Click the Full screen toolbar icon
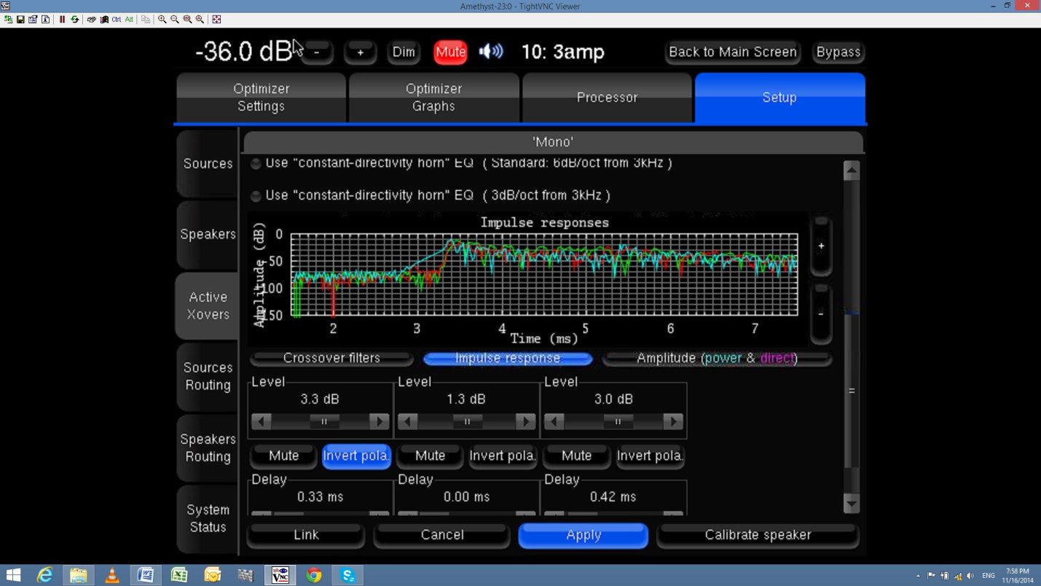Screen dimensions: 1041x586 [216, 20]
